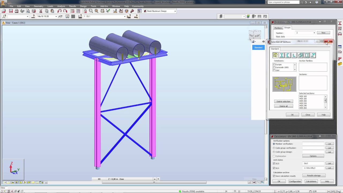
Task: Click the Delete all button
Action: [284, 106]
